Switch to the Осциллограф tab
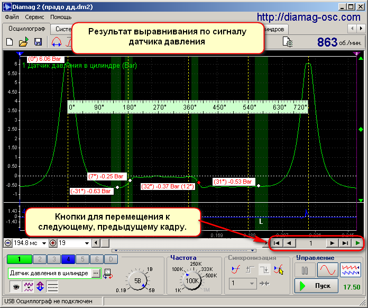Screen dimensions: 368x308 click(27, 29)
